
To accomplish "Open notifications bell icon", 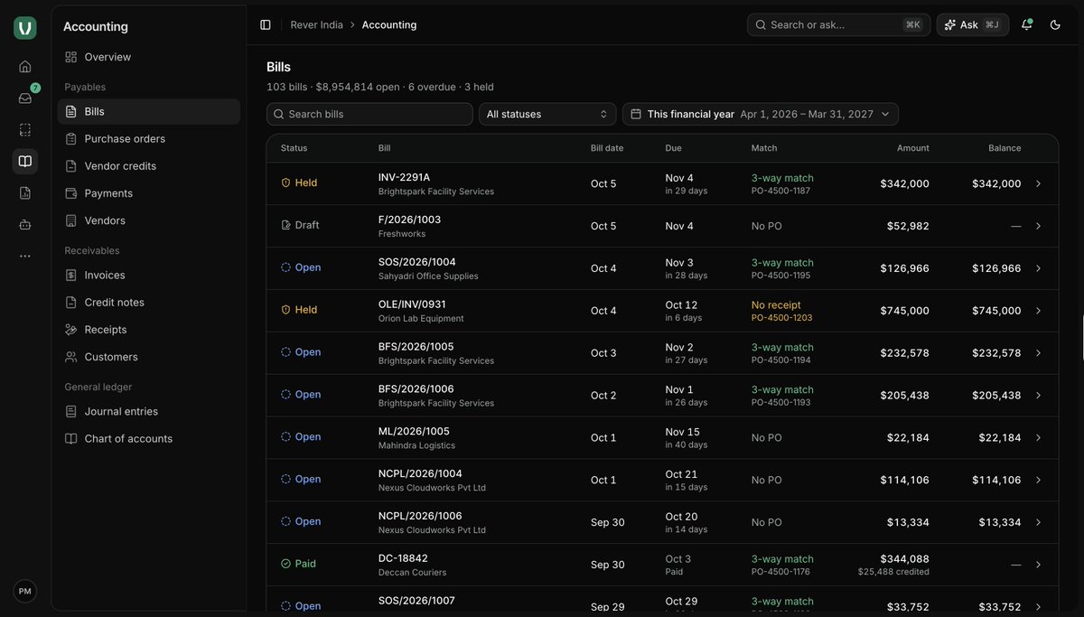I will tap(1026, 24).
